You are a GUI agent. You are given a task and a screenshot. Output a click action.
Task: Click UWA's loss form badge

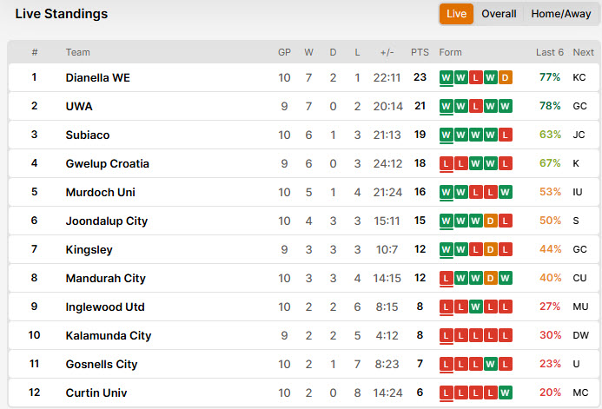click(x=476, y=107)
